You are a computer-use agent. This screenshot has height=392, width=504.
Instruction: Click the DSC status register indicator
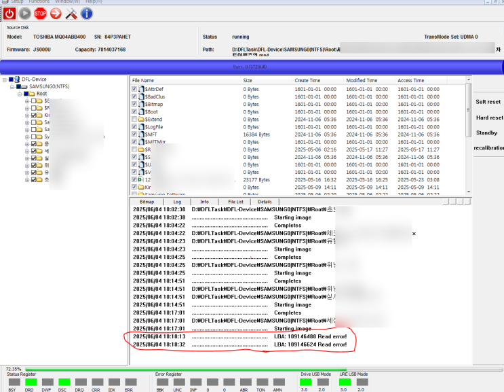click(x=64, y=382)
